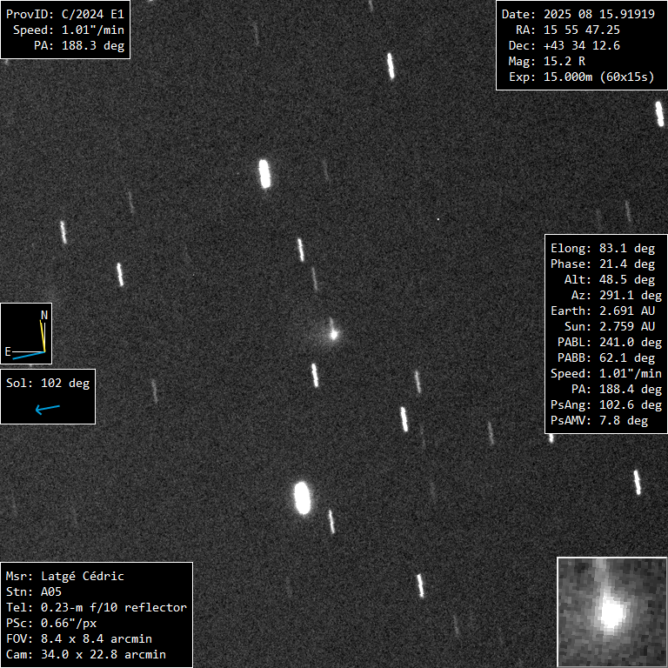Click the 'Speed: 1.01"/min' line below ProvID
The image size is (668, 668).
pos(68,30)
